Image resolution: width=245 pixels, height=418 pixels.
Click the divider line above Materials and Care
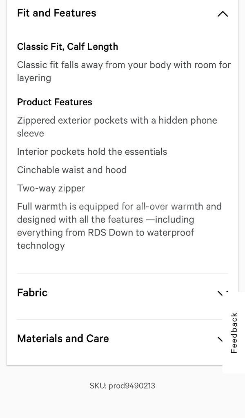click(122, 319)
